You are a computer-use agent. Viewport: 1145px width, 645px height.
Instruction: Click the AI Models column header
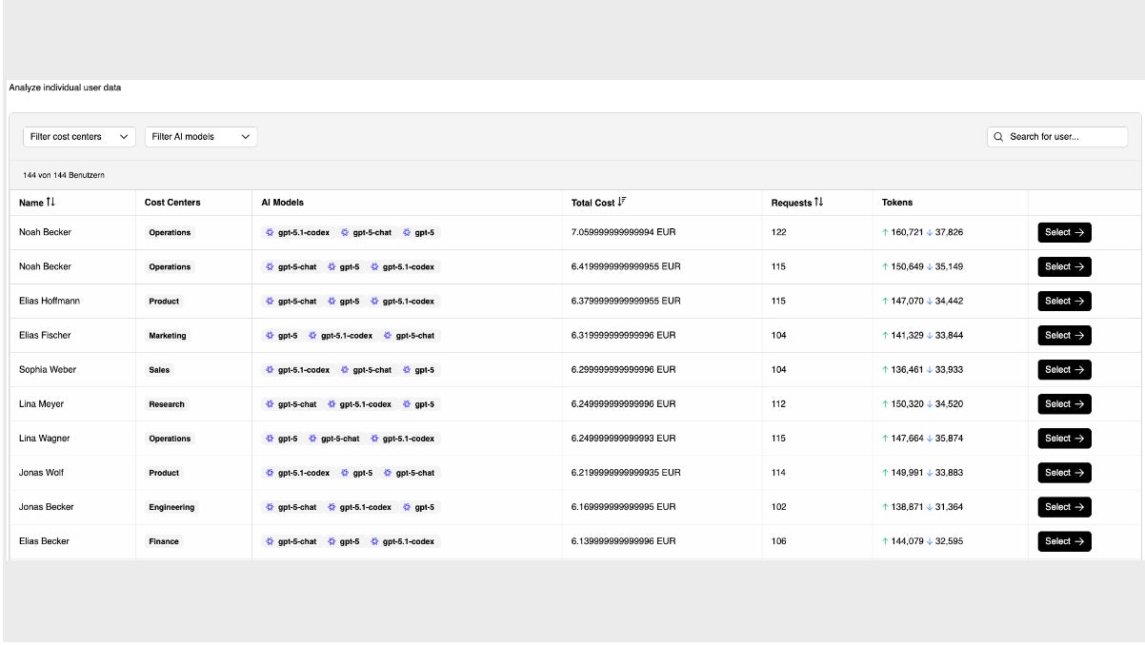[283, 203]
